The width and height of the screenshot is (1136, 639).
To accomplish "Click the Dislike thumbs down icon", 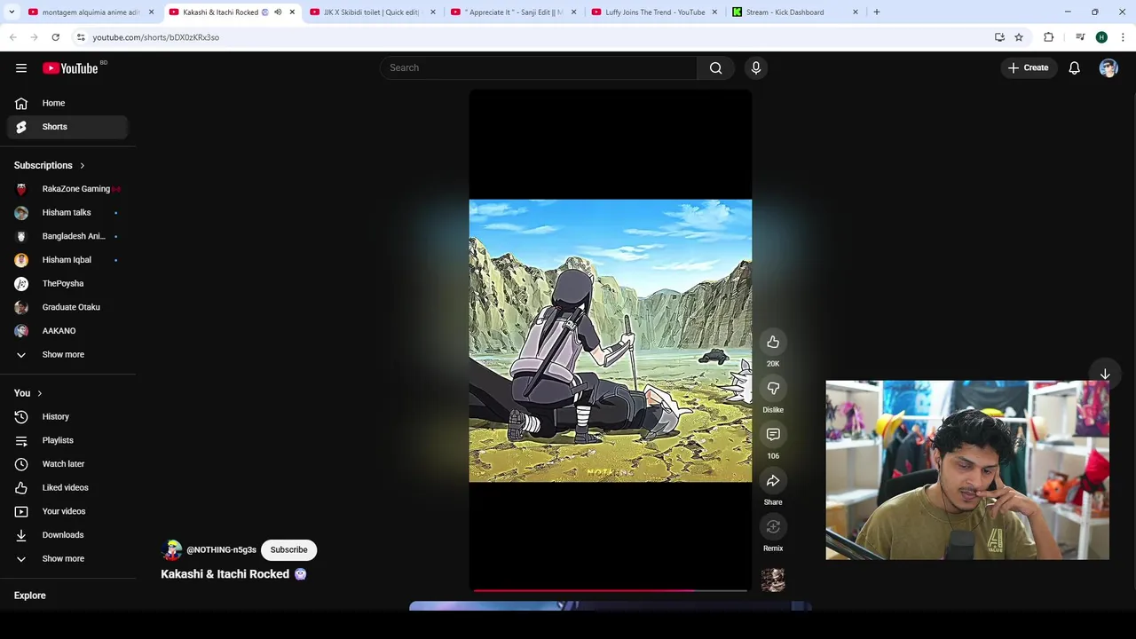I will [x=773, y=388].
